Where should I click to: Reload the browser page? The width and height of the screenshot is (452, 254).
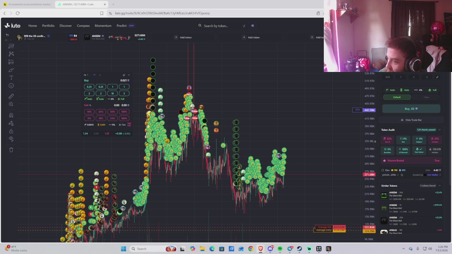click(x=18, y=13)
